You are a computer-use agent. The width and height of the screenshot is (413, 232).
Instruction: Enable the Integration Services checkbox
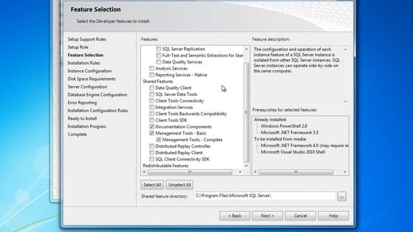pos(152,108)
